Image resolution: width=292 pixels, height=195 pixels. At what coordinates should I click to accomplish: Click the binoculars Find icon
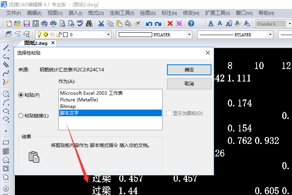click(89, 24)
